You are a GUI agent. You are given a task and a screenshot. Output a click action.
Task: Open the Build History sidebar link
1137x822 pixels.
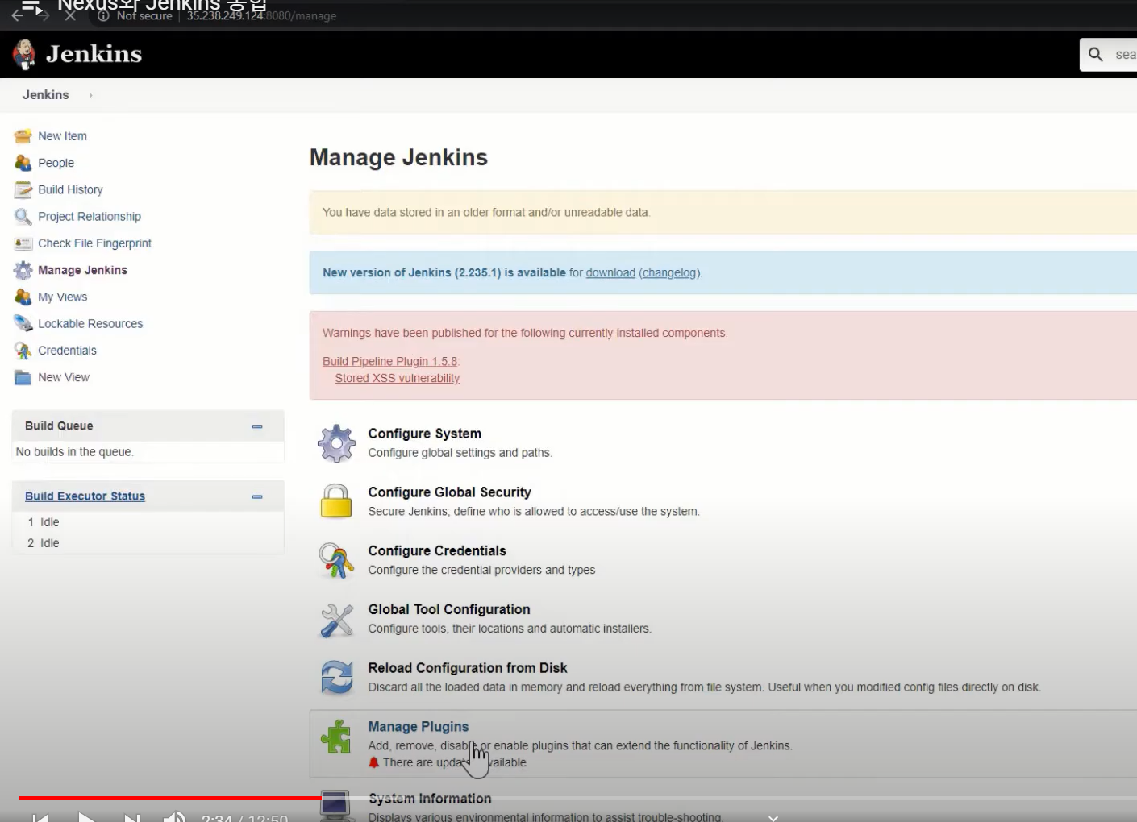pos(70,189)
